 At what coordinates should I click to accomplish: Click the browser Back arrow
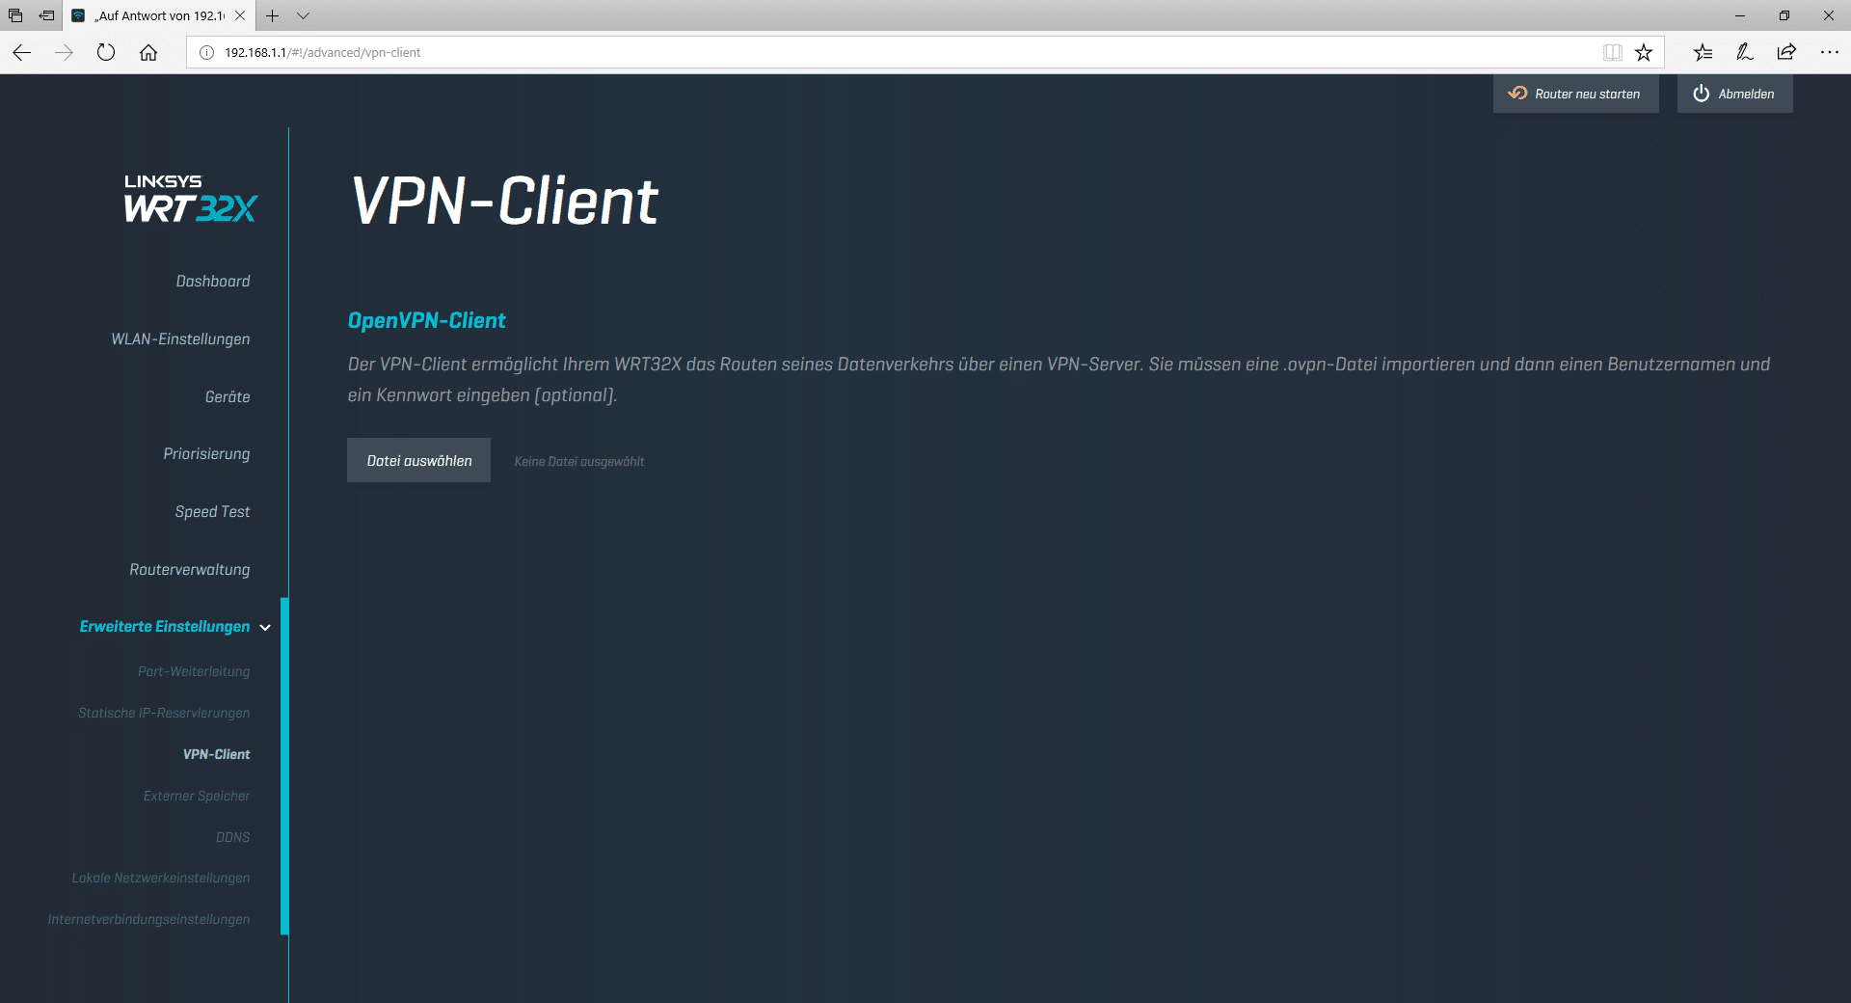pyautogui.click(x=22, y=53)
